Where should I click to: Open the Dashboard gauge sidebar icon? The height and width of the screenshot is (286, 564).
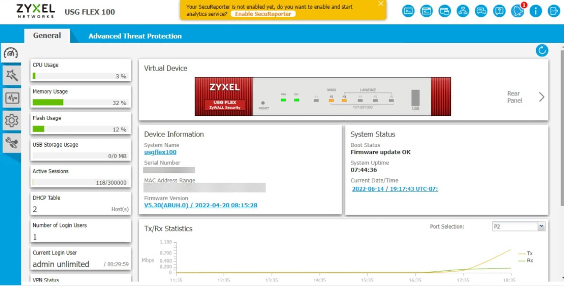(x=11, y=53)
